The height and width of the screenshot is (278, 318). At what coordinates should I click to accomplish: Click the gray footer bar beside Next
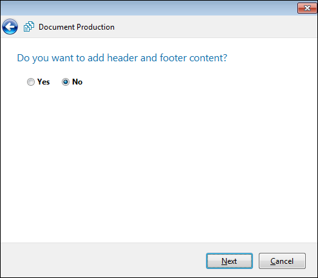pos(103,260)
